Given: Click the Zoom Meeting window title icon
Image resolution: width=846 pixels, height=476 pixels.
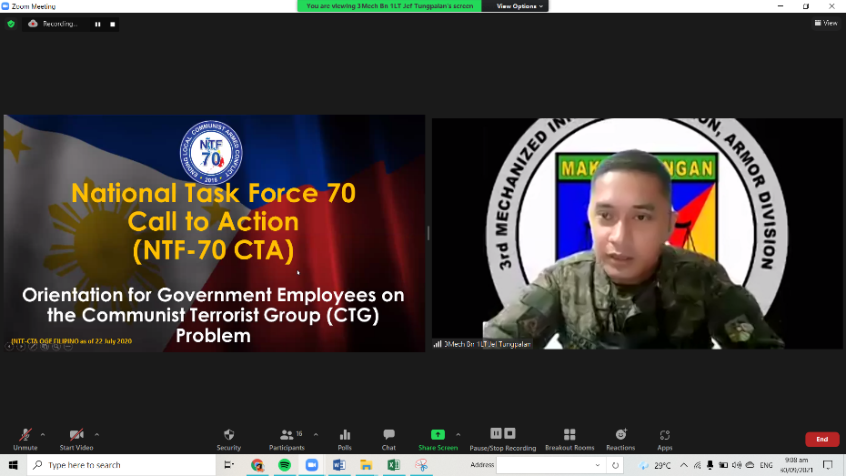Looking at the screenshot, I should pyautogui.click(x=5, y=6).
